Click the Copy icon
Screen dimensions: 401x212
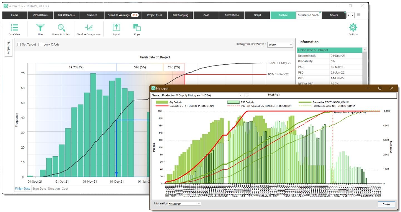coord(137,28)
